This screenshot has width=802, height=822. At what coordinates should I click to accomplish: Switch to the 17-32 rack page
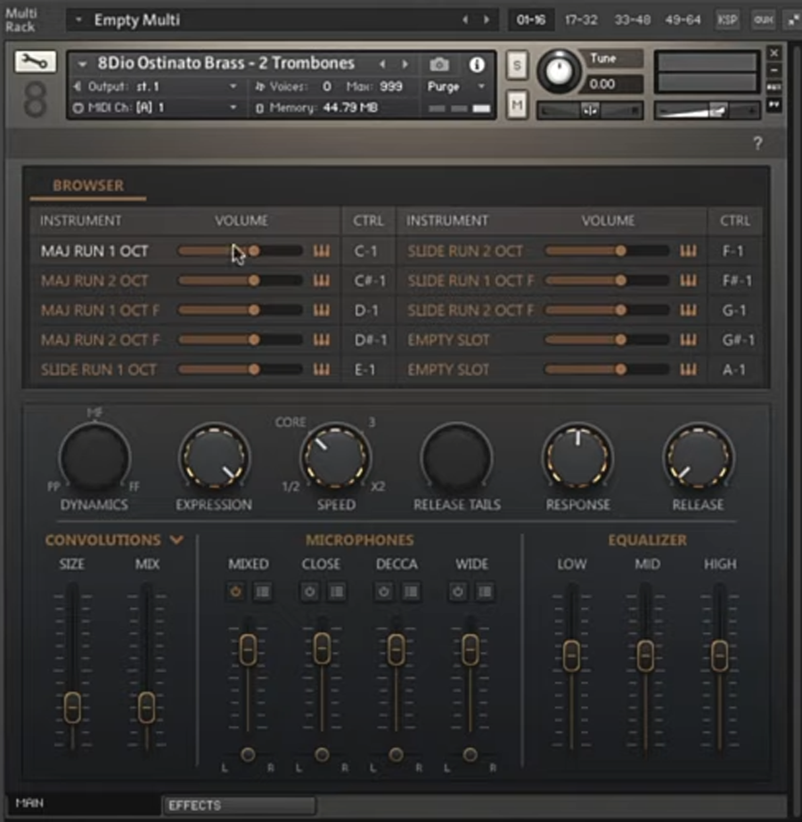click(581, 20)
